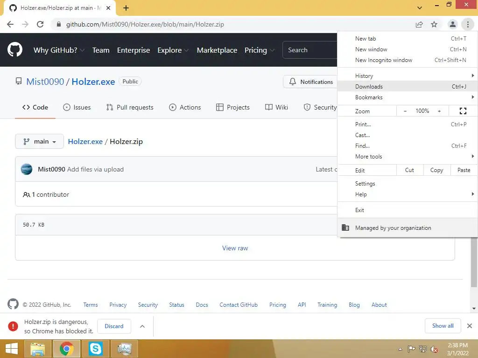Click the Discard download button
The width and height of the screenshot is (478, 358).
pyautogui.click(x=114, y=326)
